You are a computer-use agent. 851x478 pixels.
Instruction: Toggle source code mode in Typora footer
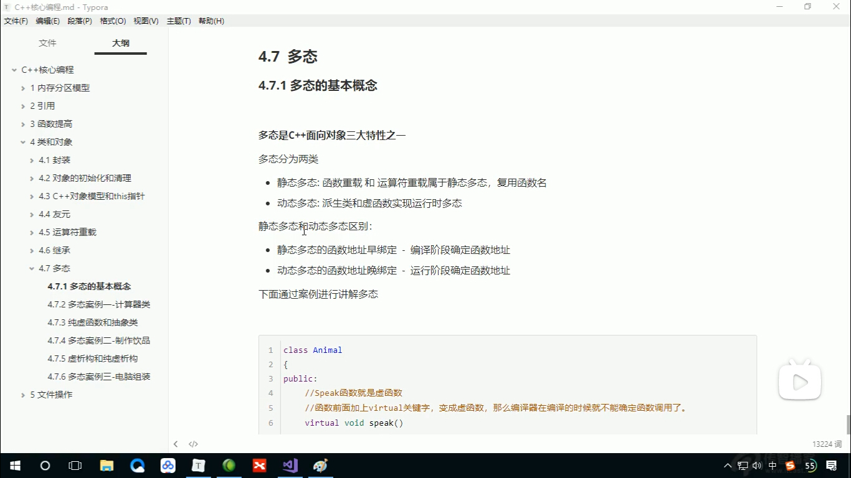tap(193, 444)
